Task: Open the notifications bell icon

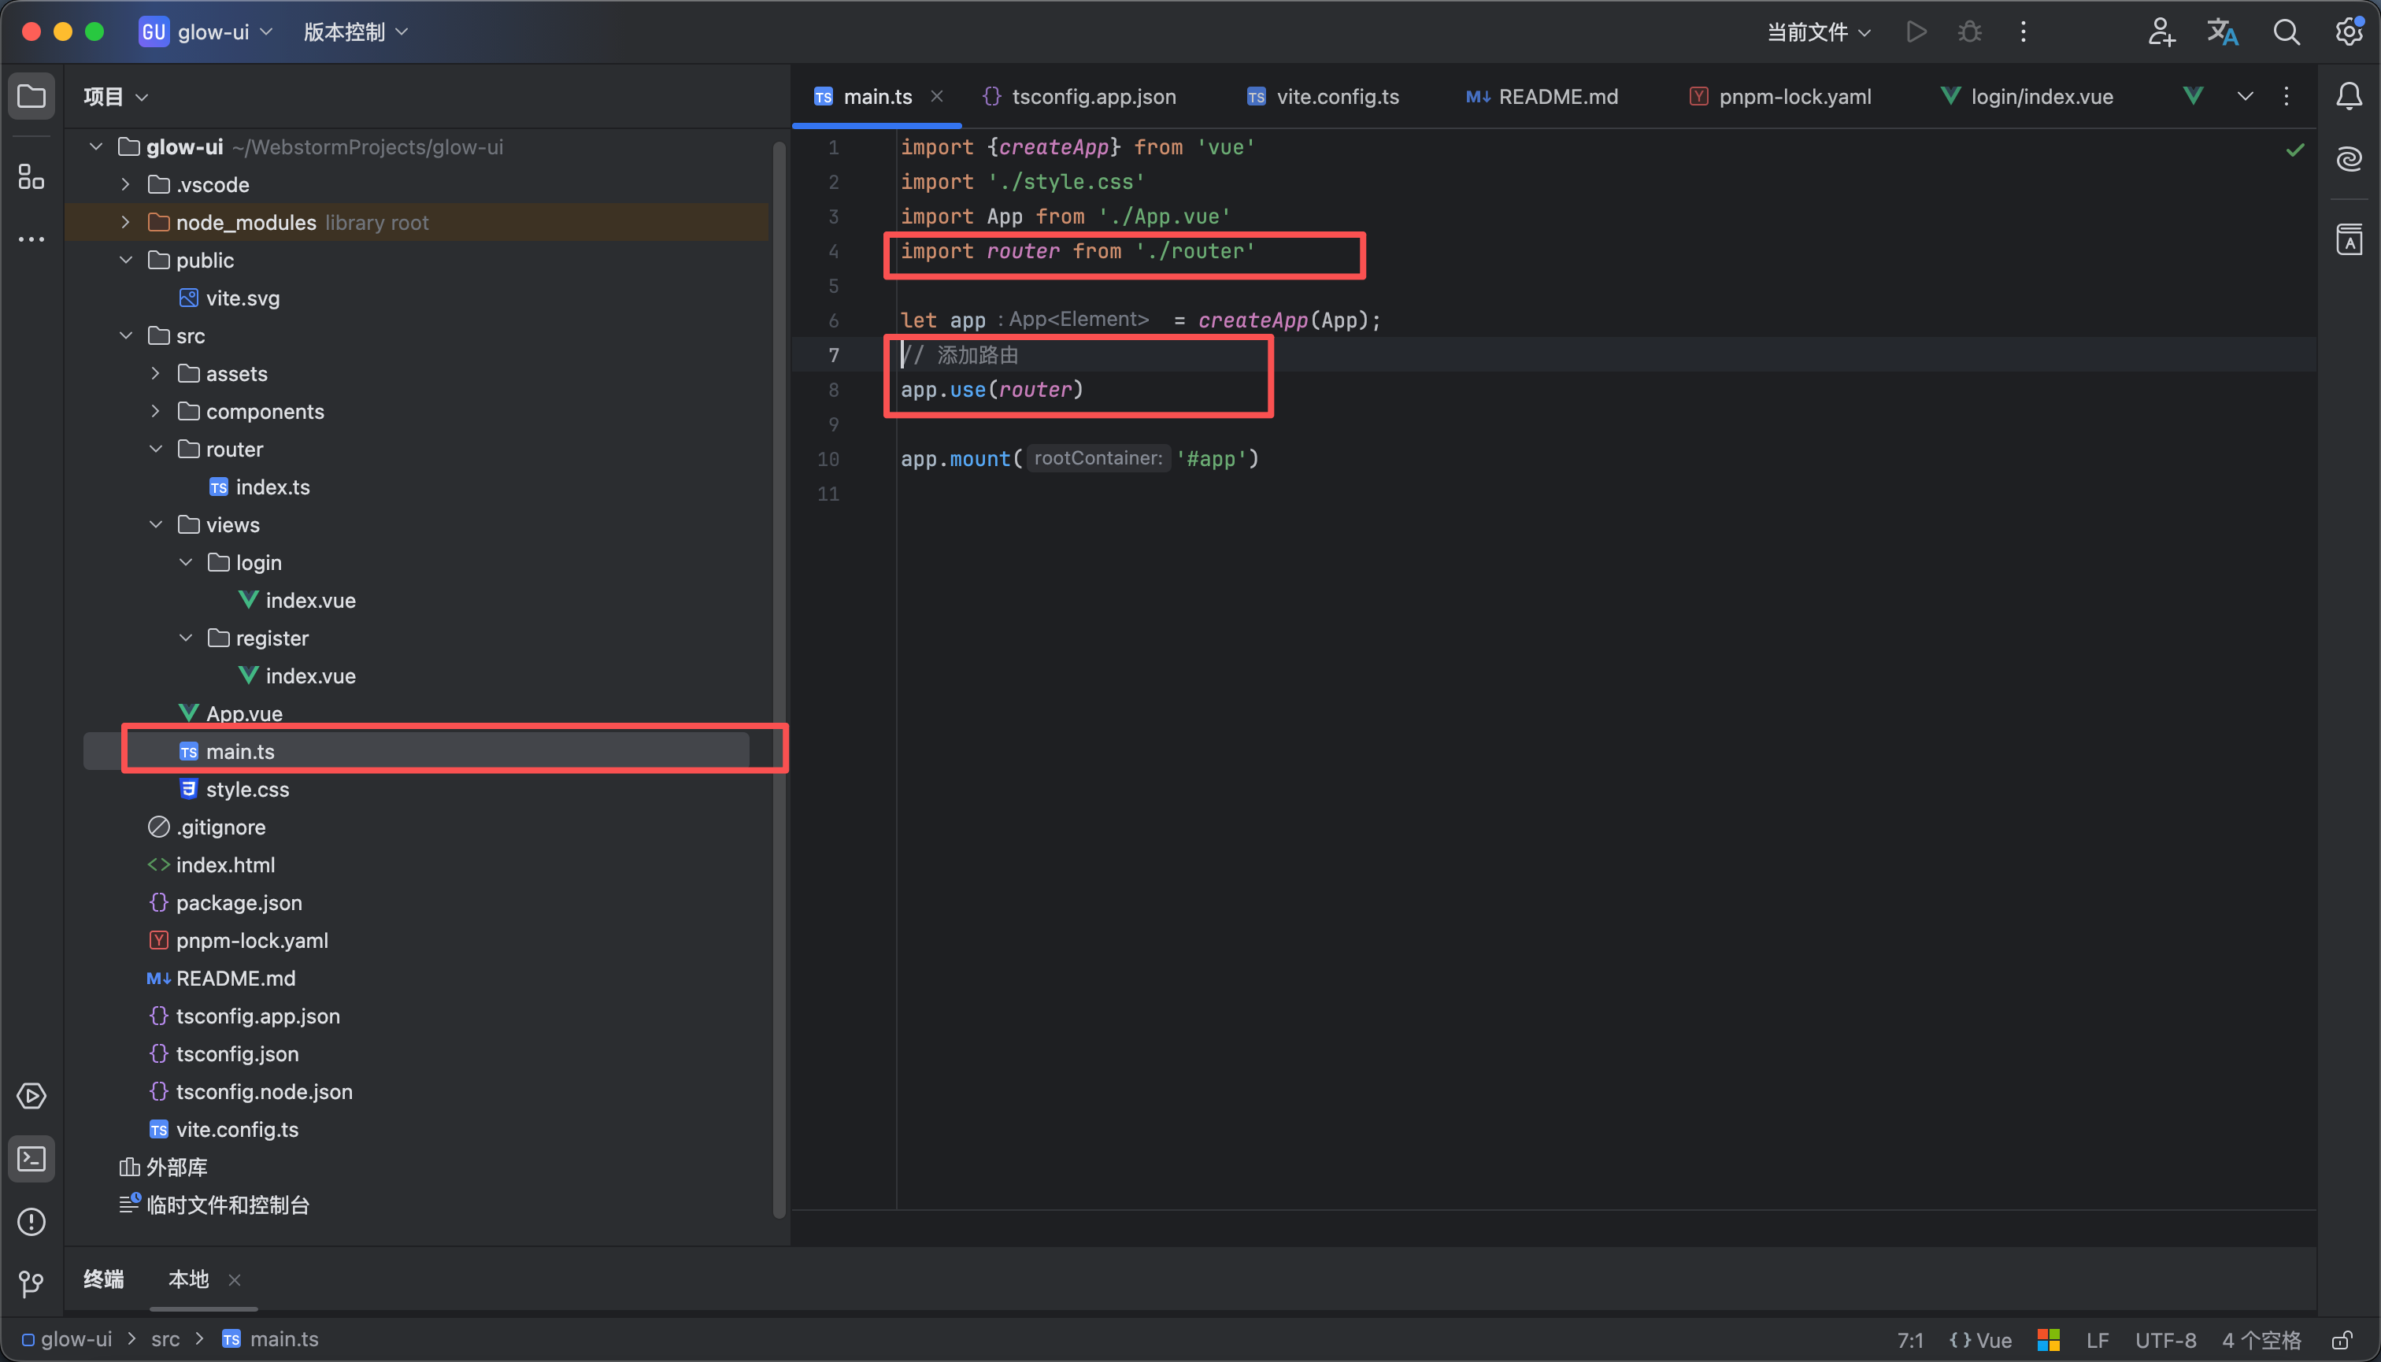Action: coord(2348,96)
